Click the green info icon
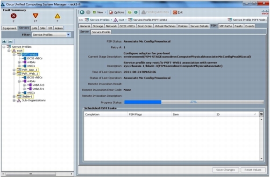The width and height of the screenshot is (270, 178). pyautogui.click(x=135, y=12)
